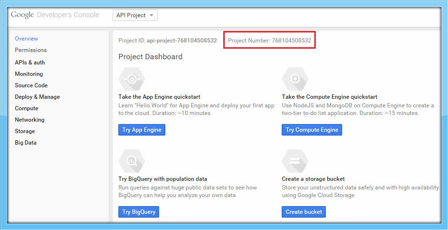Click 'Store your unstructured data safely' description
Screen dimensions: 448x230
point(360,191)
